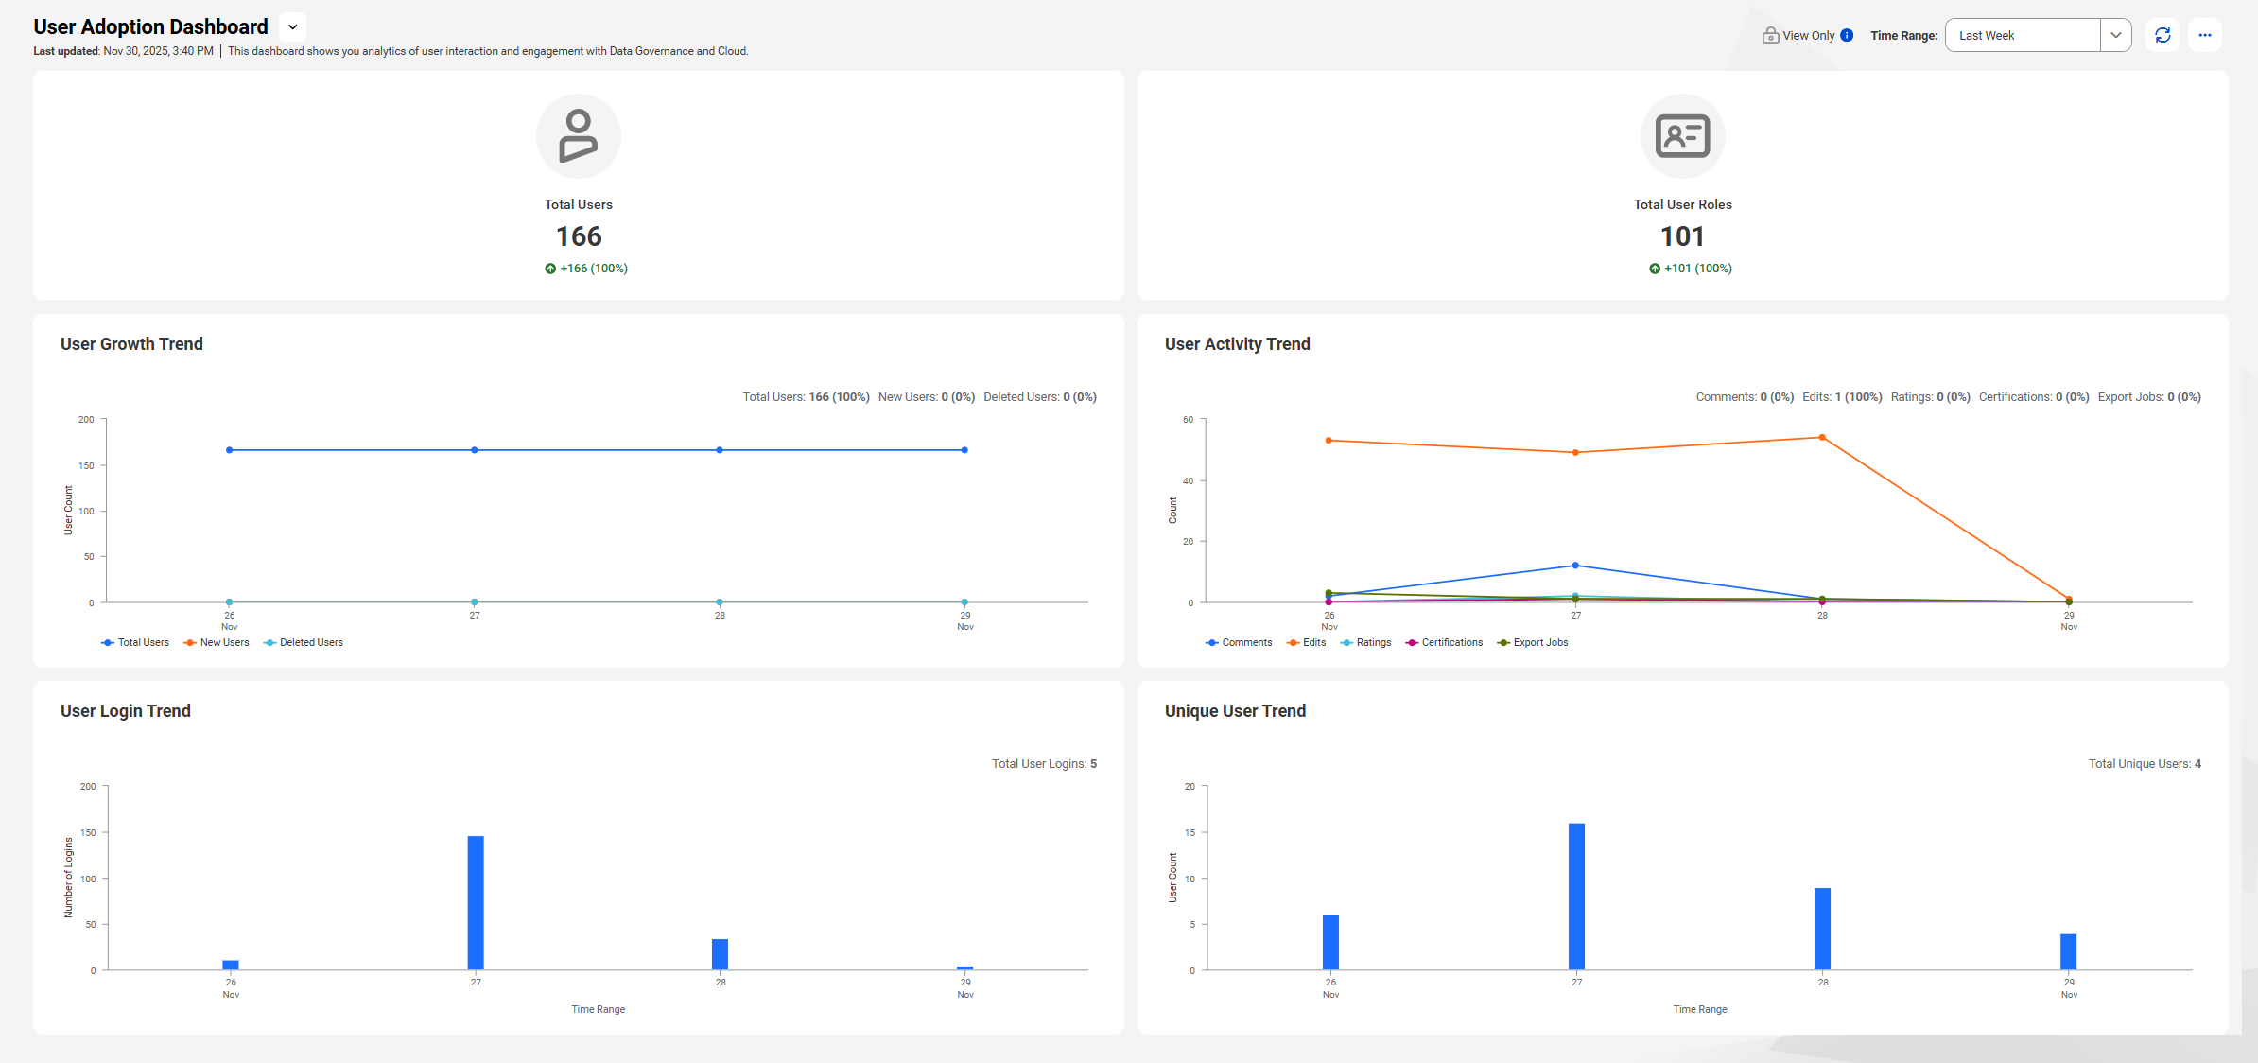Toggle Ratings legend series
The width and height of the screenshot is (2258, 1063).
click(1365, 643)
